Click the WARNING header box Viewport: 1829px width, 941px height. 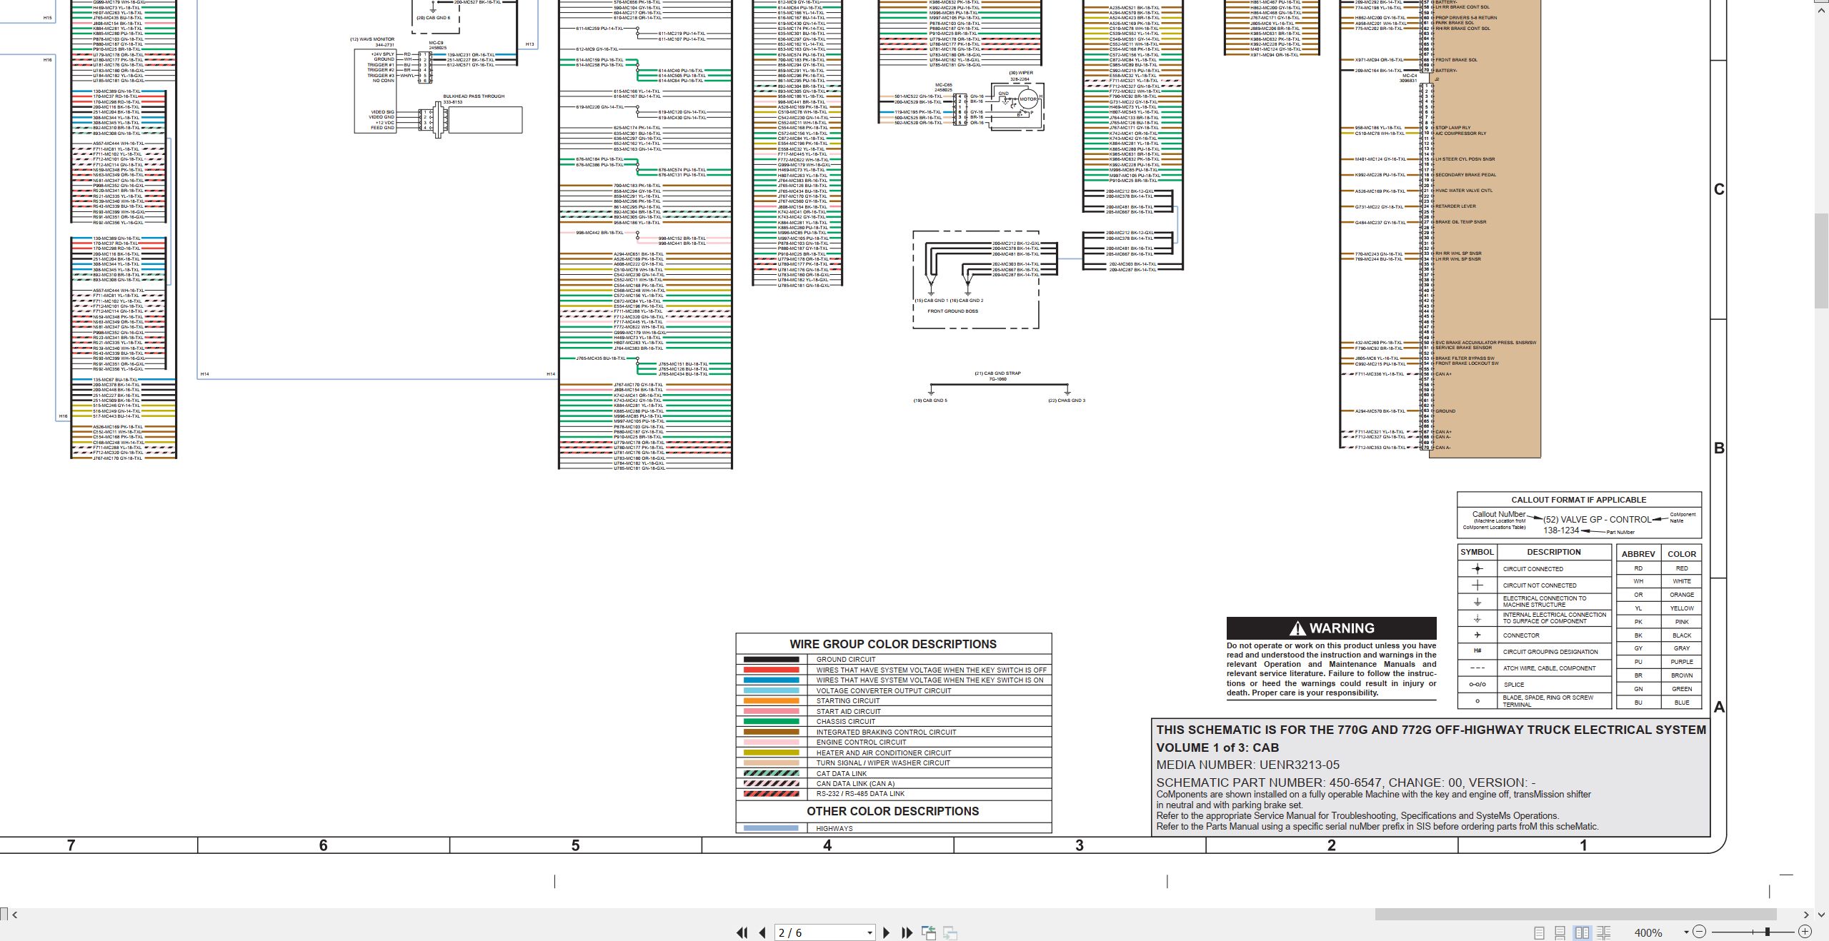[x=1332, y=628]
